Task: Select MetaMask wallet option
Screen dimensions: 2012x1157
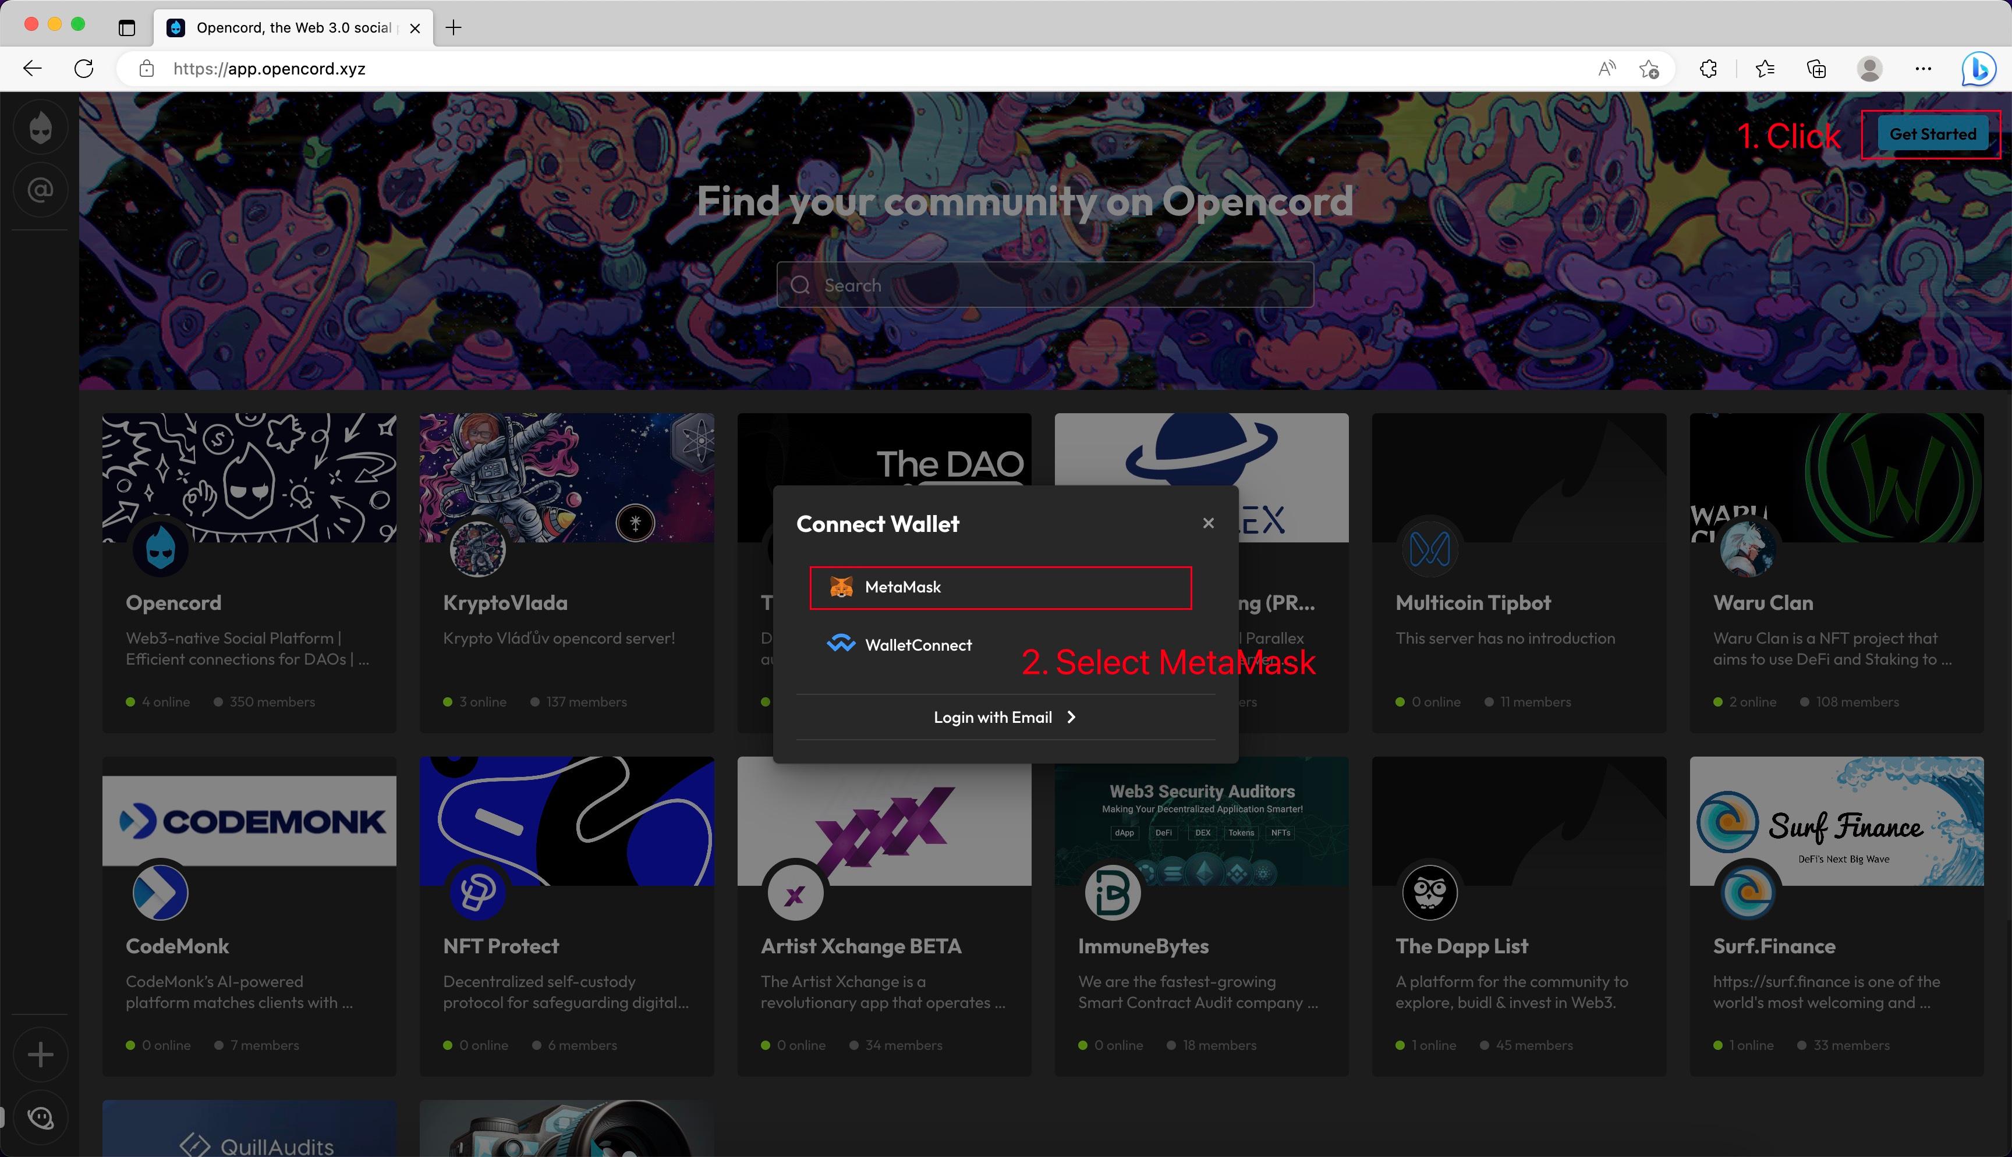Action: point(1000,587)
